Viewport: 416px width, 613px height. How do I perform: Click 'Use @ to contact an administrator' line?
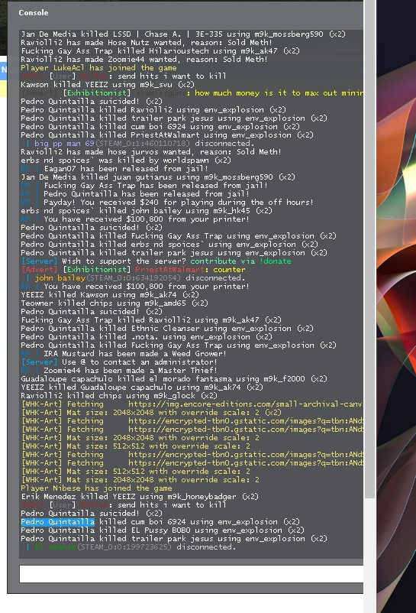(119, 362)
